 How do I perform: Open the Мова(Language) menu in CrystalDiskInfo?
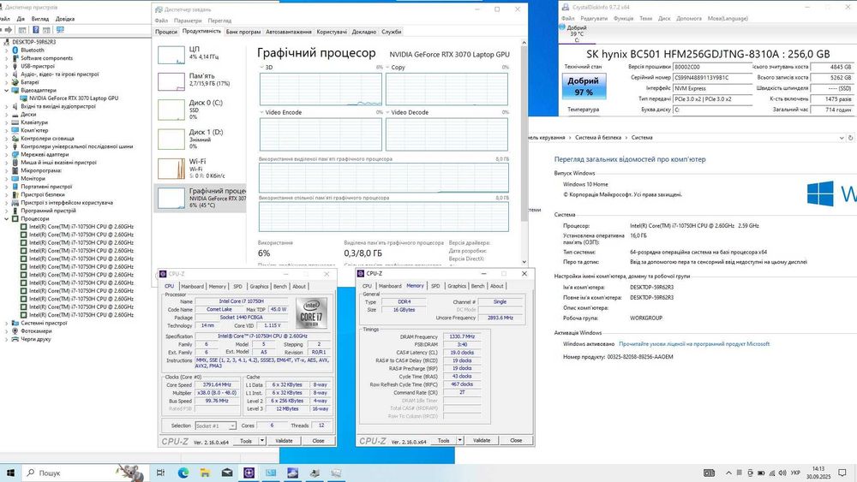tap(728, 18)
